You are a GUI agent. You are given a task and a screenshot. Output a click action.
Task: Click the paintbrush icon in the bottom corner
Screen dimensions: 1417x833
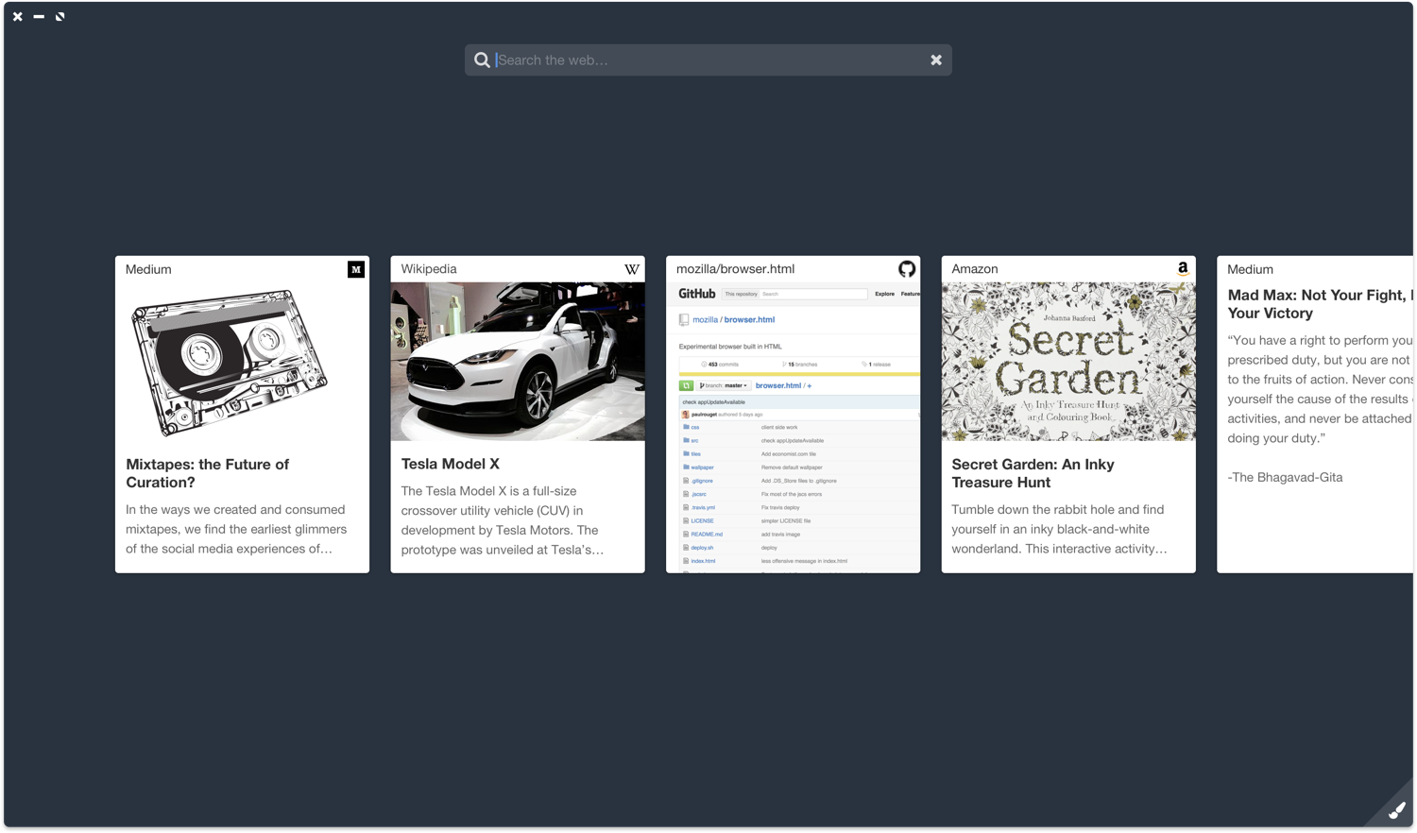pyautogui.click(x=1396, y=810)
